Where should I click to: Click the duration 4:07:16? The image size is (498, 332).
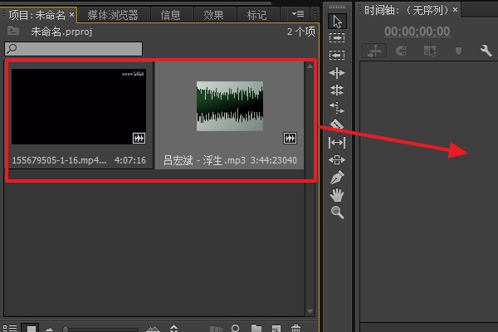(130, 160)
